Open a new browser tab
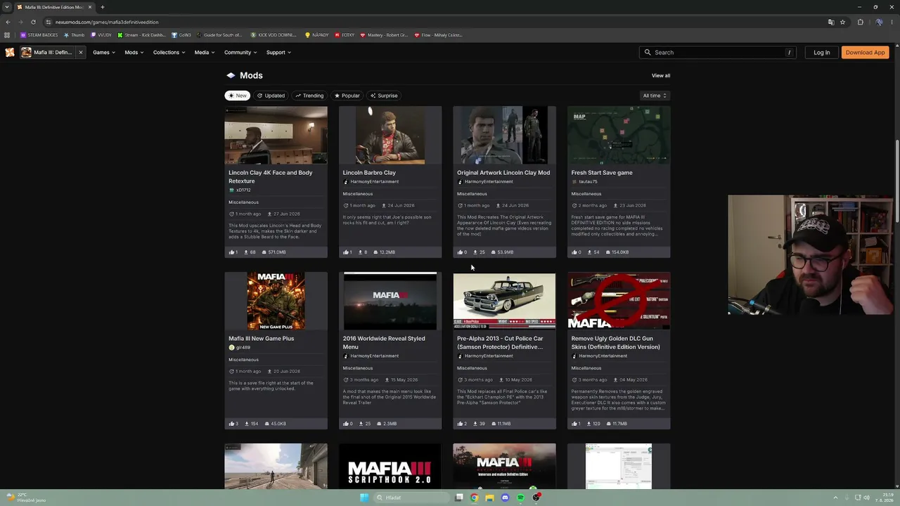Image resolution: width=900 pixels, height=506 pixels. [x=102, y=7]
